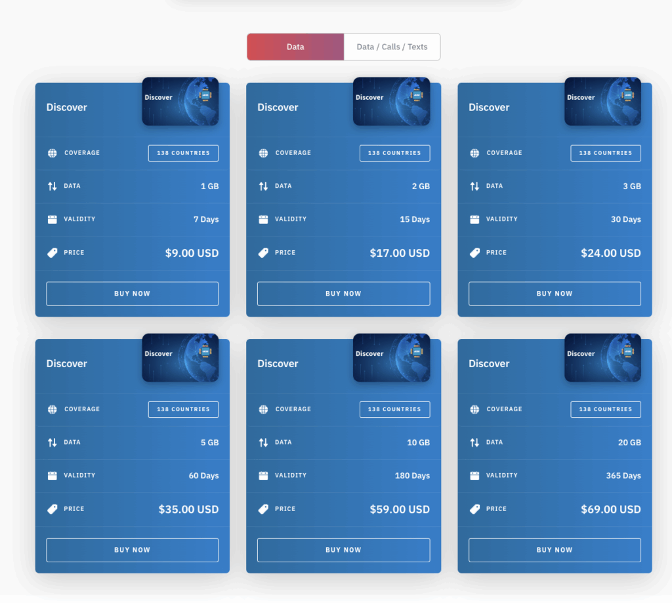Screen dimensions: 672x603
Task: Click data arrows icon on 20 GB plan
Action: point(474,443)
